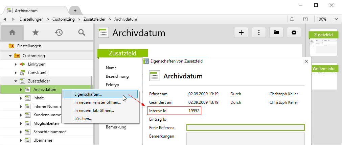Expand the Linktypen tree node

click(16, 64)
